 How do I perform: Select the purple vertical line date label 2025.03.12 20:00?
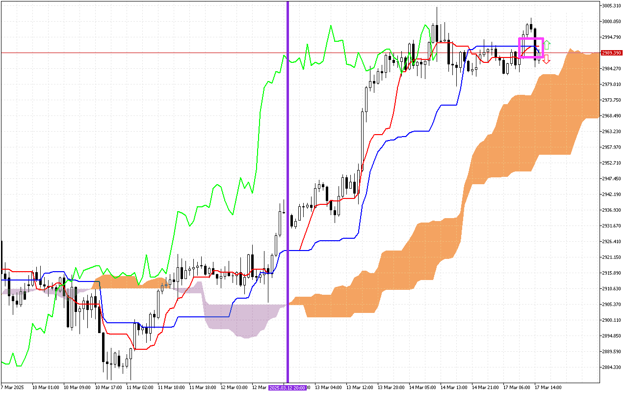tap(288, 388)
